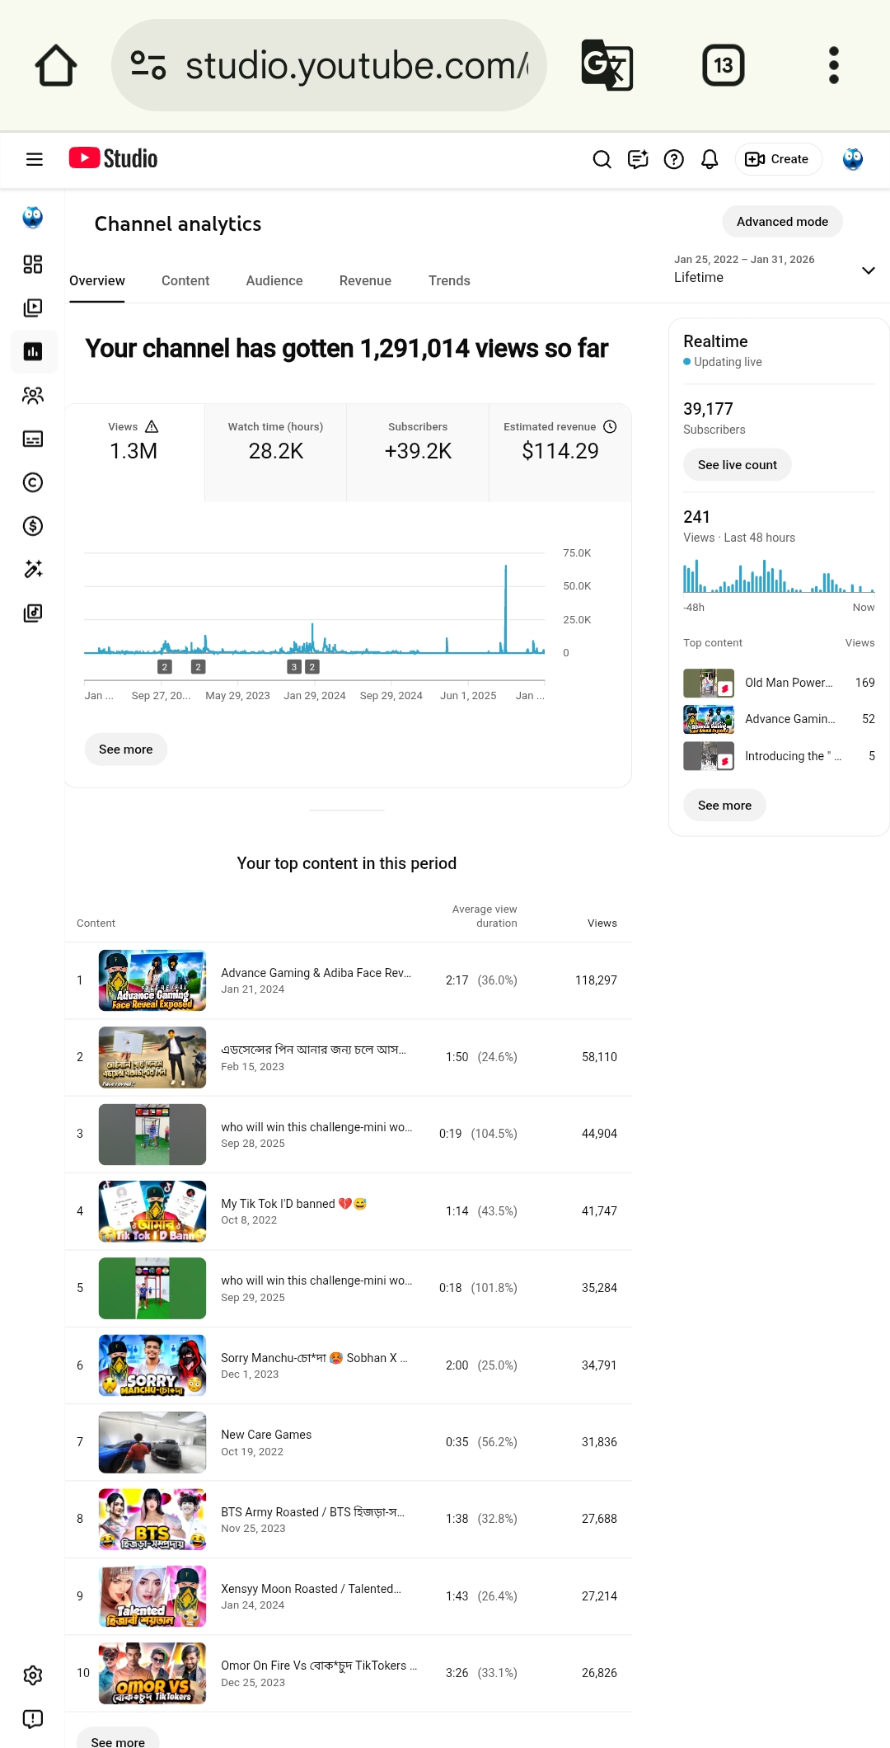Click the 118,297 views value
This screenshot has height=1748, width=890.
point(596,980)
